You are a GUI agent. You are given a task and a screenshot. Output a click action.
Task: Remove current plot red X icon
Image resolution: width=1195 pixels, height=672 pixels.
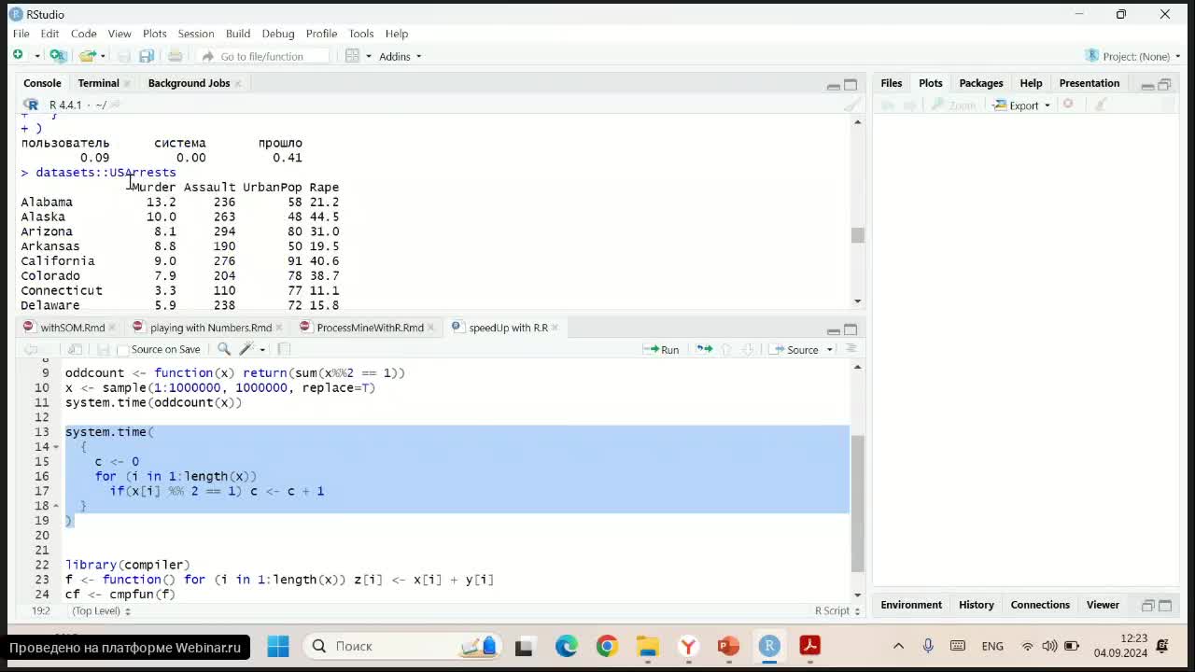[1068, 105]
